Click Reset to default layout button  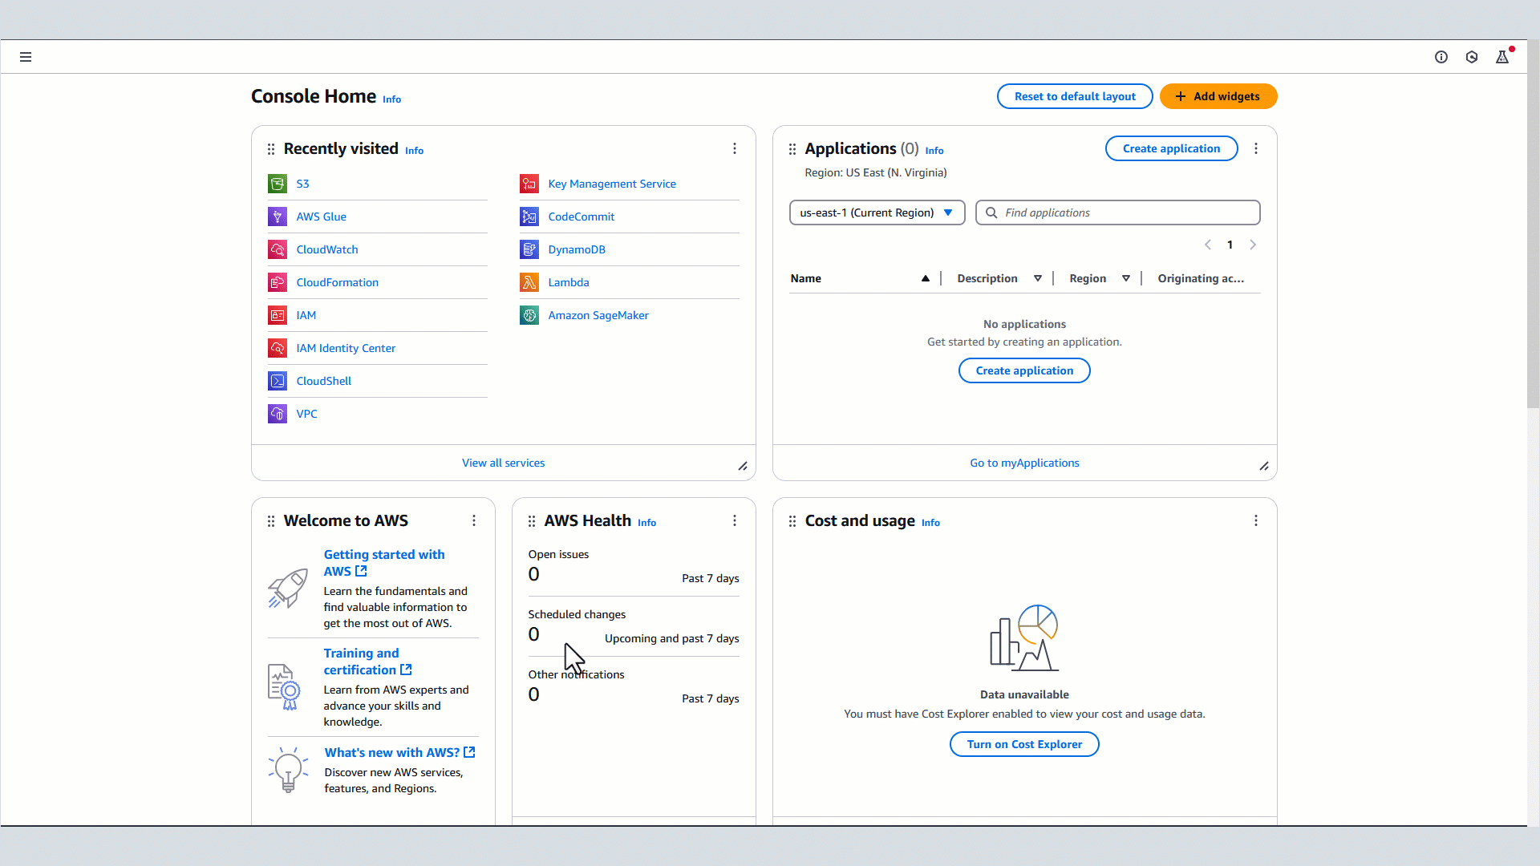1075,96
